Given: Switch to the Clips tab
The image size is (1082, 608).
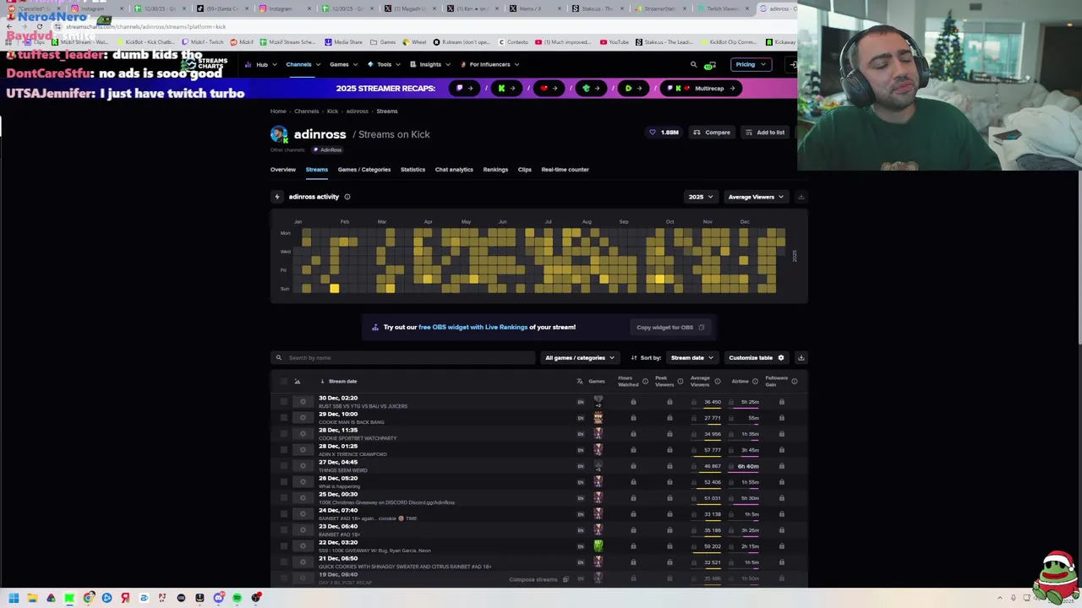Looking at the screenshot, I should click(x=525, y=170).
